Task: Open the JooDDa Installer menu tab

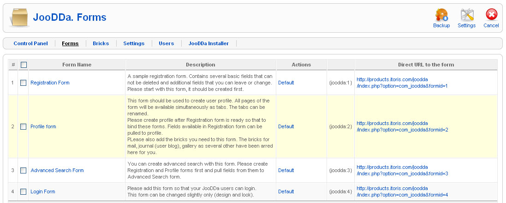Action: point(208,43)
